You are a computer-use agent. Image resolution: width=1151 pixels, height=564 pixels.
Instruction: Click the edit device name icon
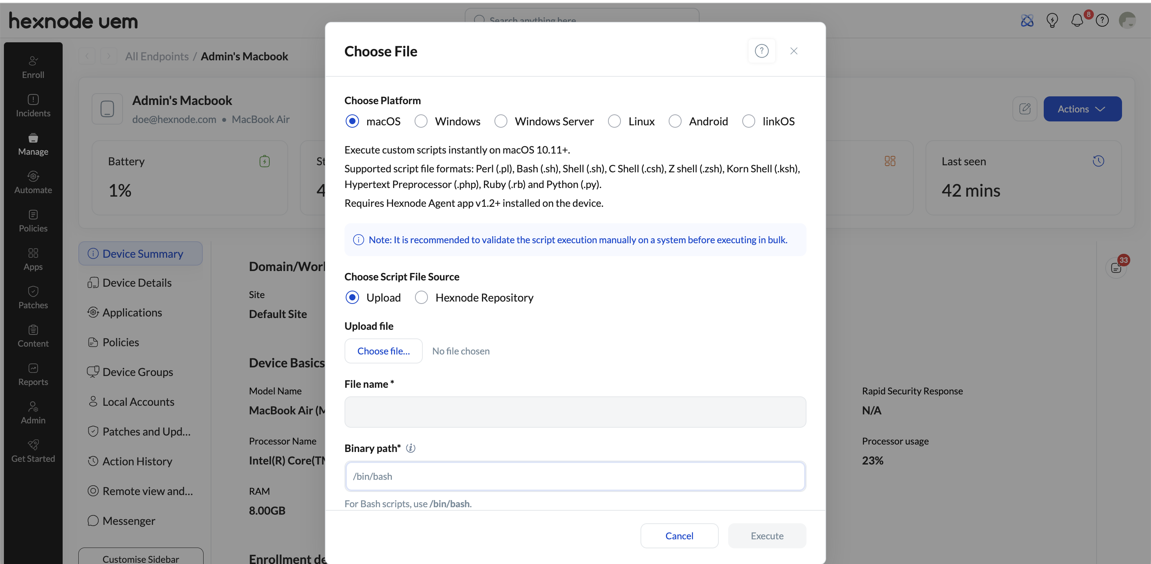click(1025, 108)
